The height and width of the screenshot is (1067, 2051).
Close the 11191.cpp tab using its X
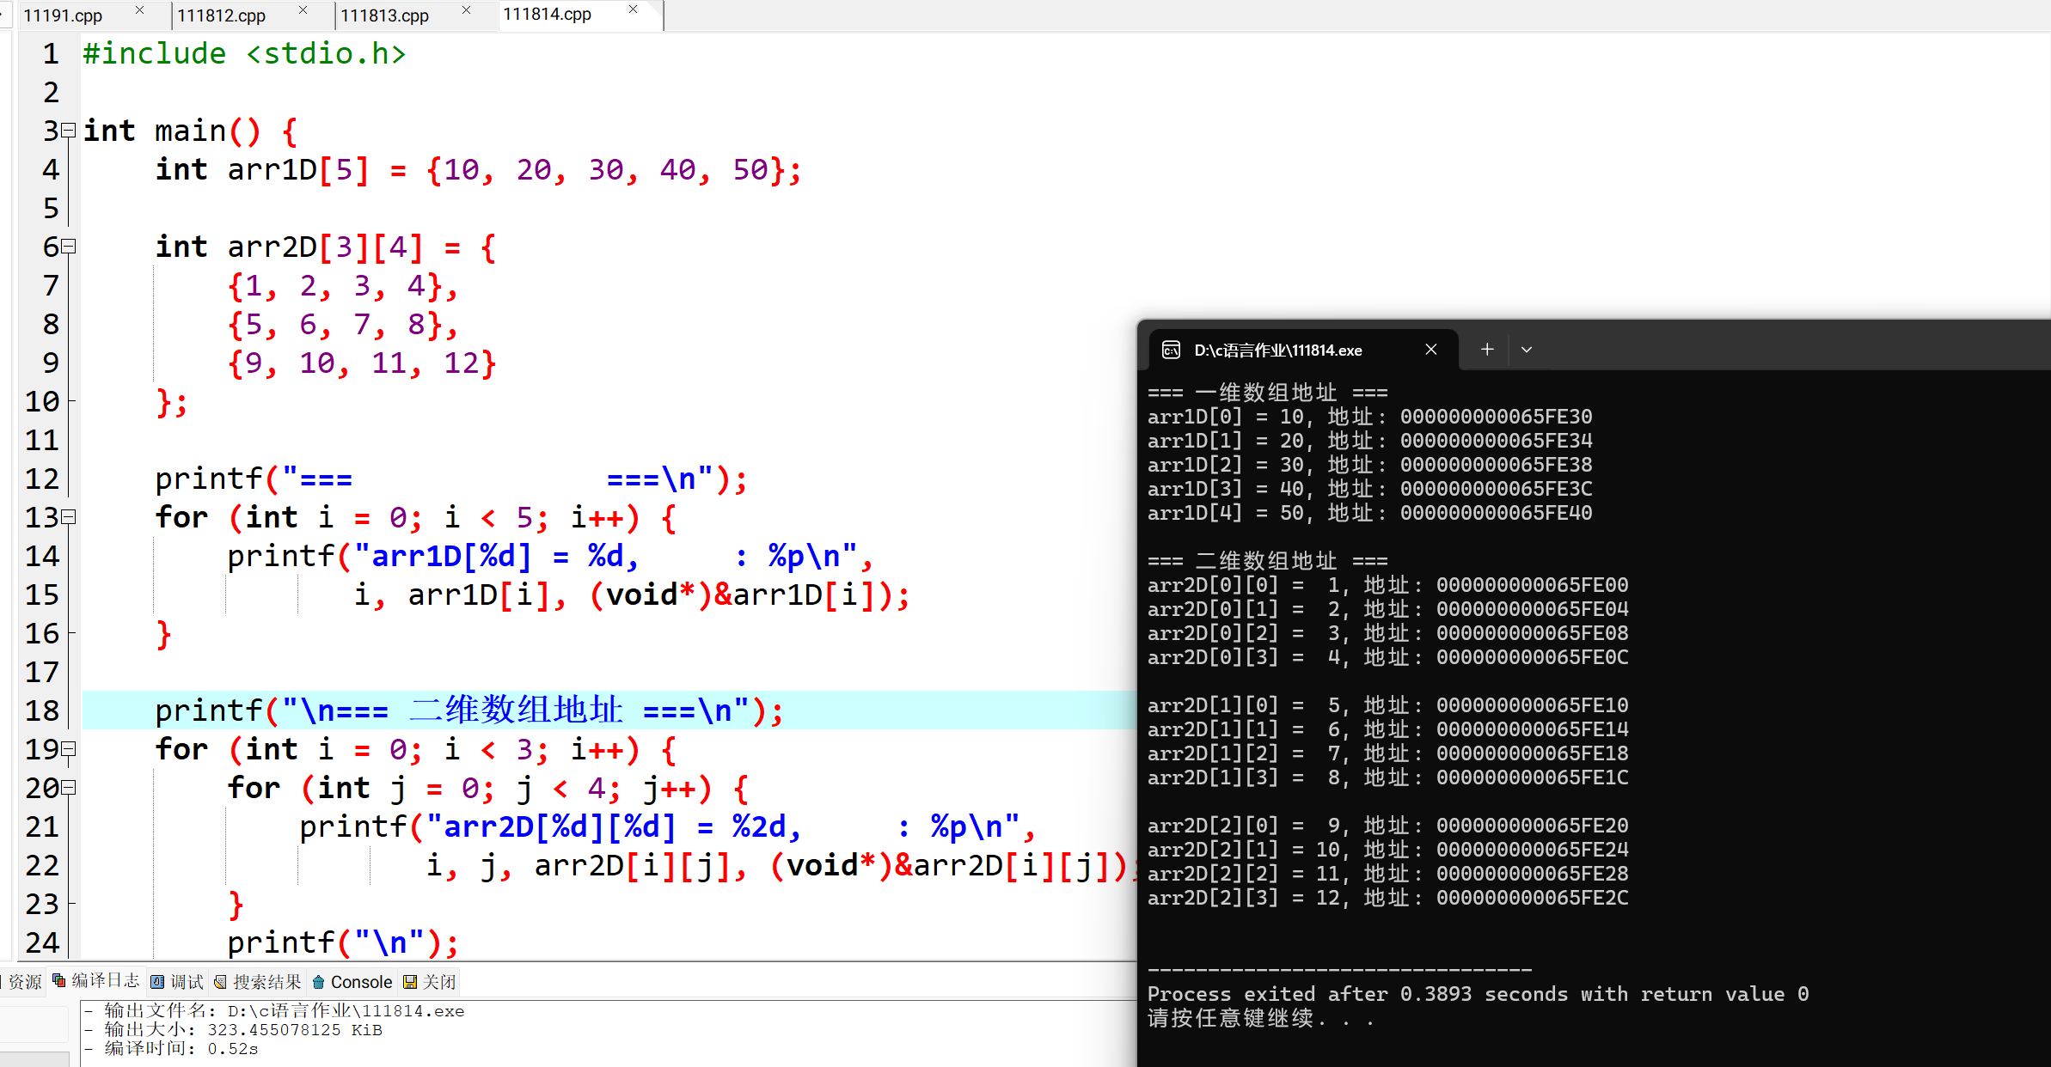(140, 9)
